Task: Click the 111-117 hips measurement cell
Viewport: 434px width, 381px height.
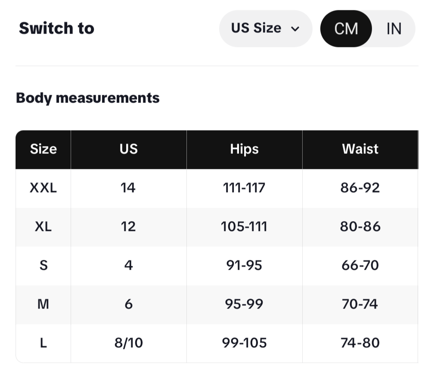Action: (244, 188)
